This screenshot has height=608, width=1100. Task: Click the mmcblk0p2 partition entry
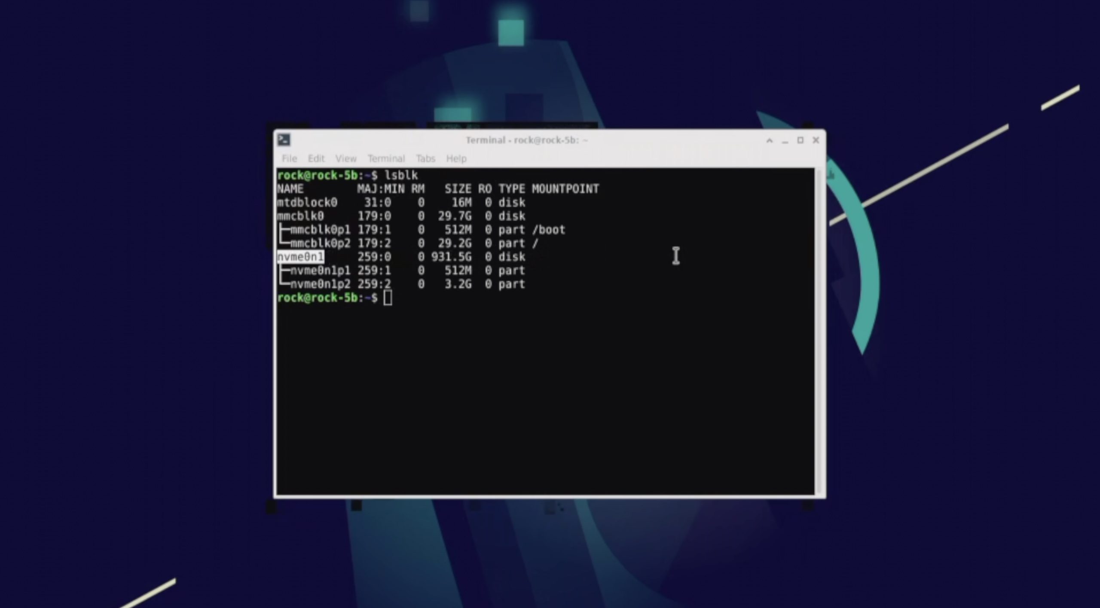tap(320, 243)
